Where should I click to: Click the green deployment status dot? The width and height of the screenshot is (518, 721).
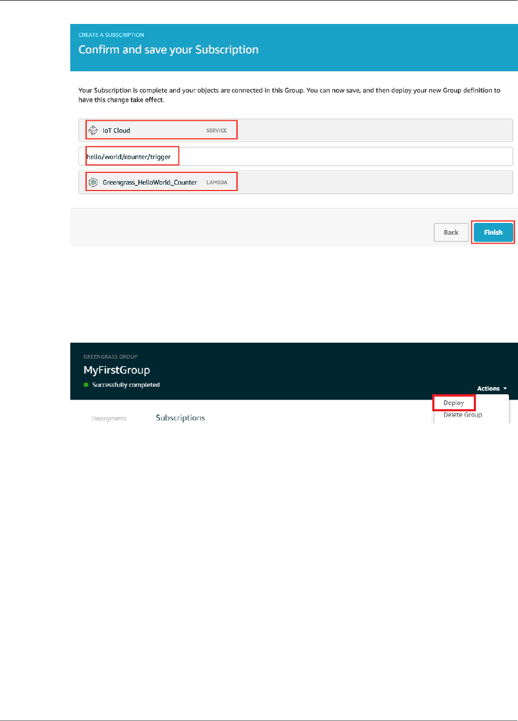pyautogui.click(x=86, y=385)
